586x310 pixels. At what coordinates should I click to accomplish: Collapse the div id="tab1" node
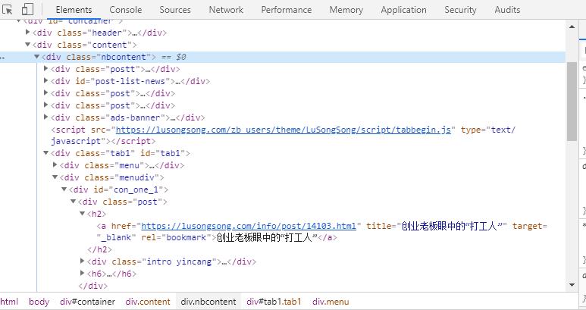[x=46, y=153]
